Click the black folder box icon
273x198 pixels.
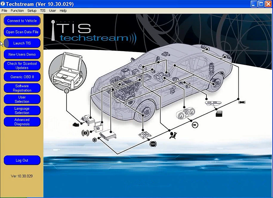pos(219,114)
